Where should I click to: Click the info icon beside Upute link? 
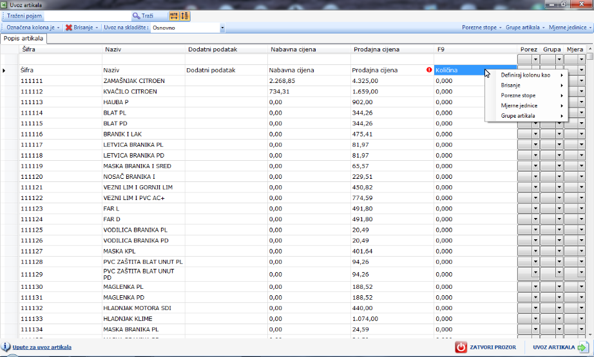coord(6,347)
